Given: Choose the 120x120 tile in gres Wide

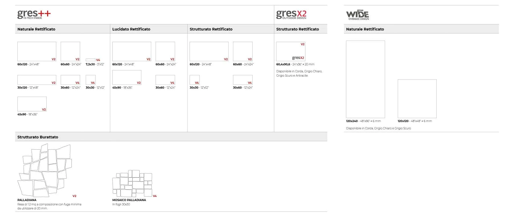Looking at the screenshot, I should point(417,99).
